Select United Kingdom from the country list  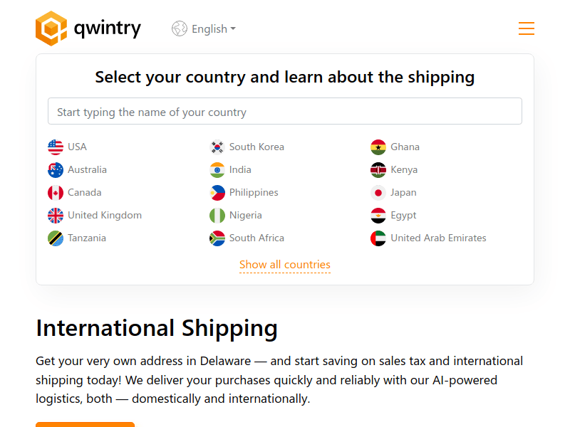click(104, 215)
